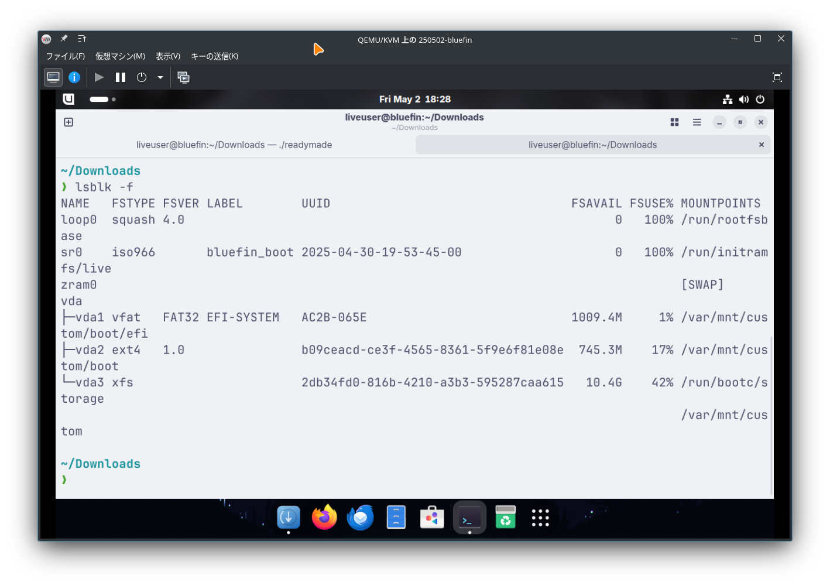Image resolution: width=830 pixels, height=586 pixels.
Task: Click the 'lsblk -f' command text
Action: click(x=104, y=187)
